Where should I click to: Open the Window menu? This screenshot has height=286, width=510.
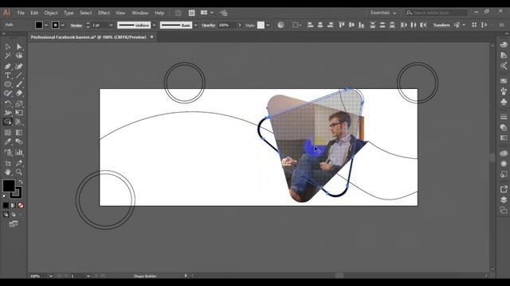140,13
